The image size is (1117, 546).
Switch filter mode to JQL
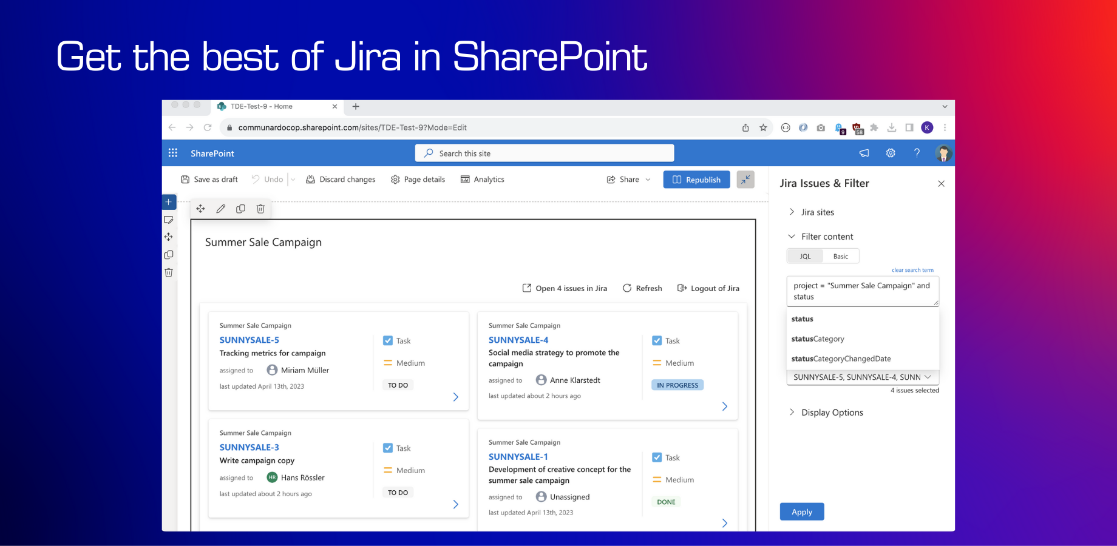tap(805, 256)
